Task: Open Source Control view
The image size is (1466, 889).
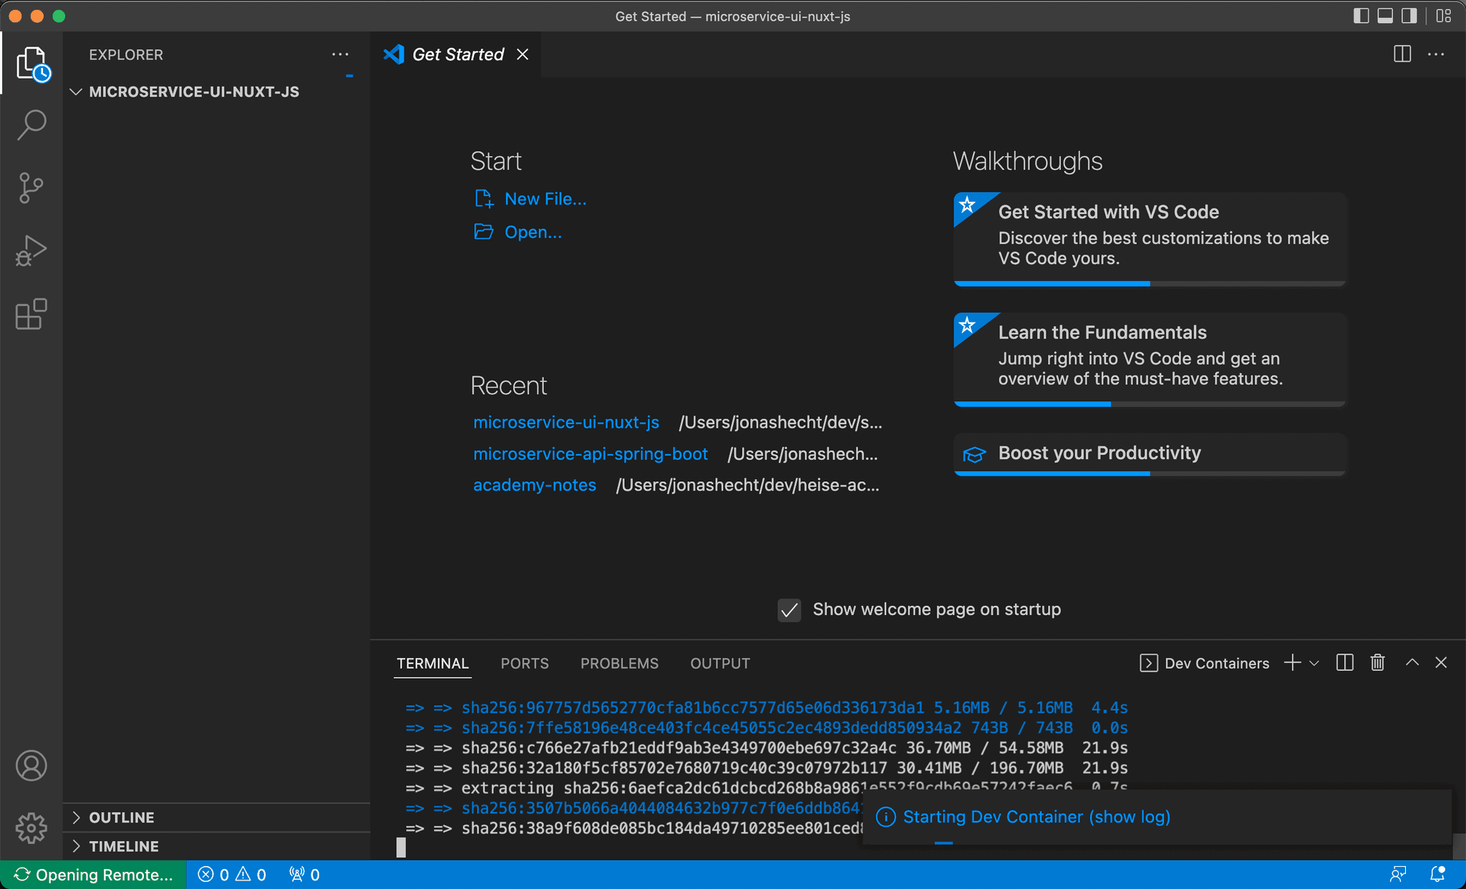Action: (31, 188)
